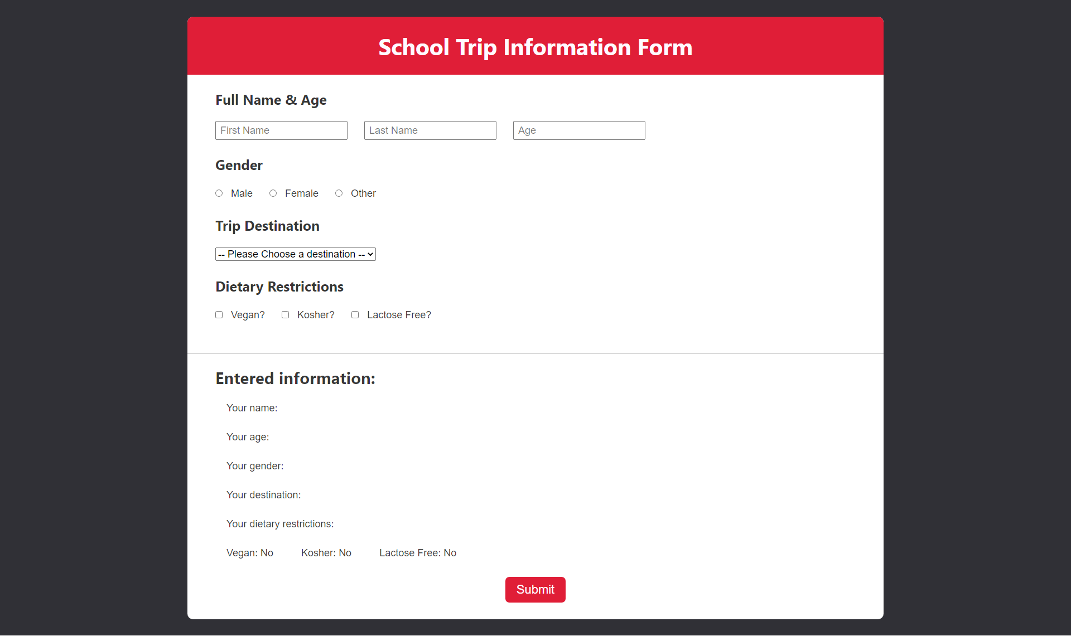Image resolution: width=1071 pixels, height=636 pixels.
Task: Select the Other radio button
Action: click(x=339, y=193)
